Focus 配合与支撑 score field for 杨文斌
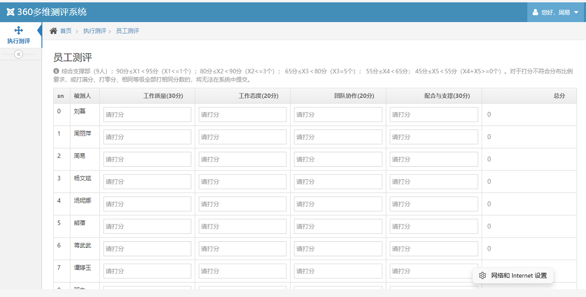 pyautogui.click(x=434, y=181)
